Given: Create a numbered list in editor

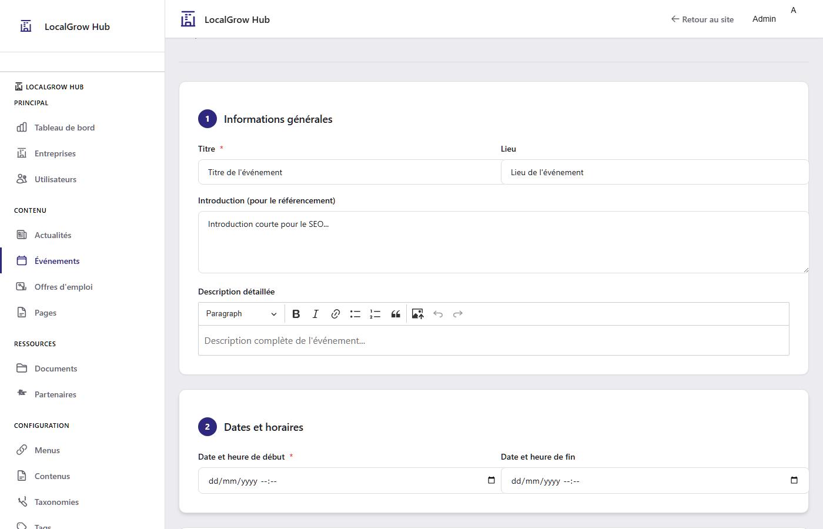Looking at the screenshot, I should [375, 314].
